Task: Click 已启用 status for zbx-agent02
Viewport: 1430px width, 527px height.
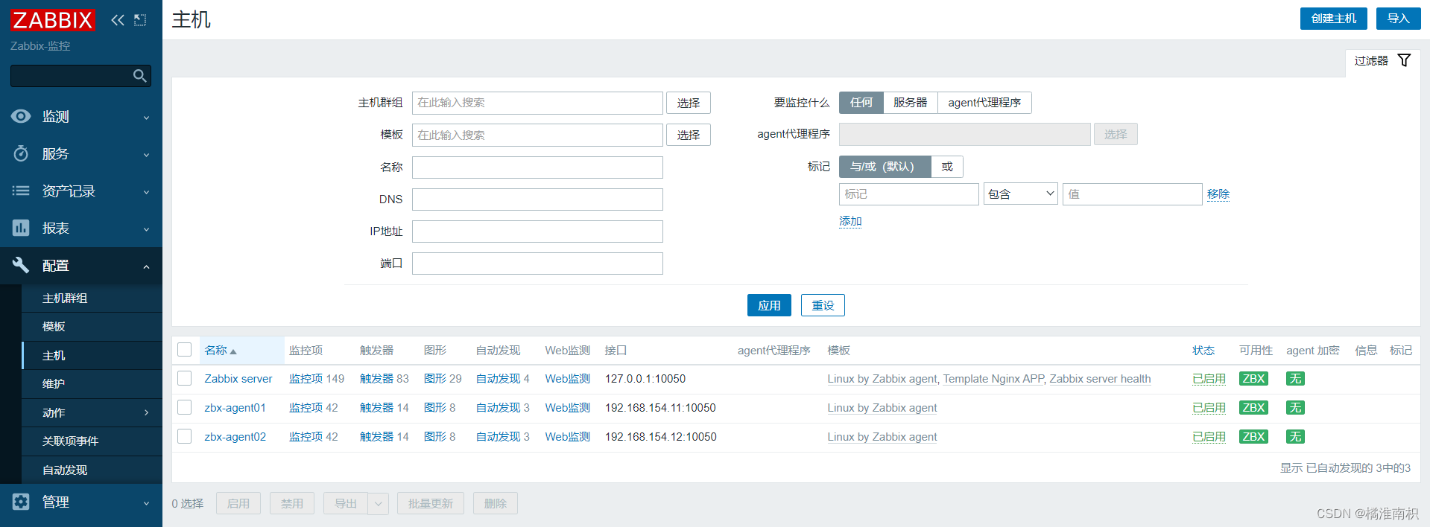Action: tap(1209, 437)
